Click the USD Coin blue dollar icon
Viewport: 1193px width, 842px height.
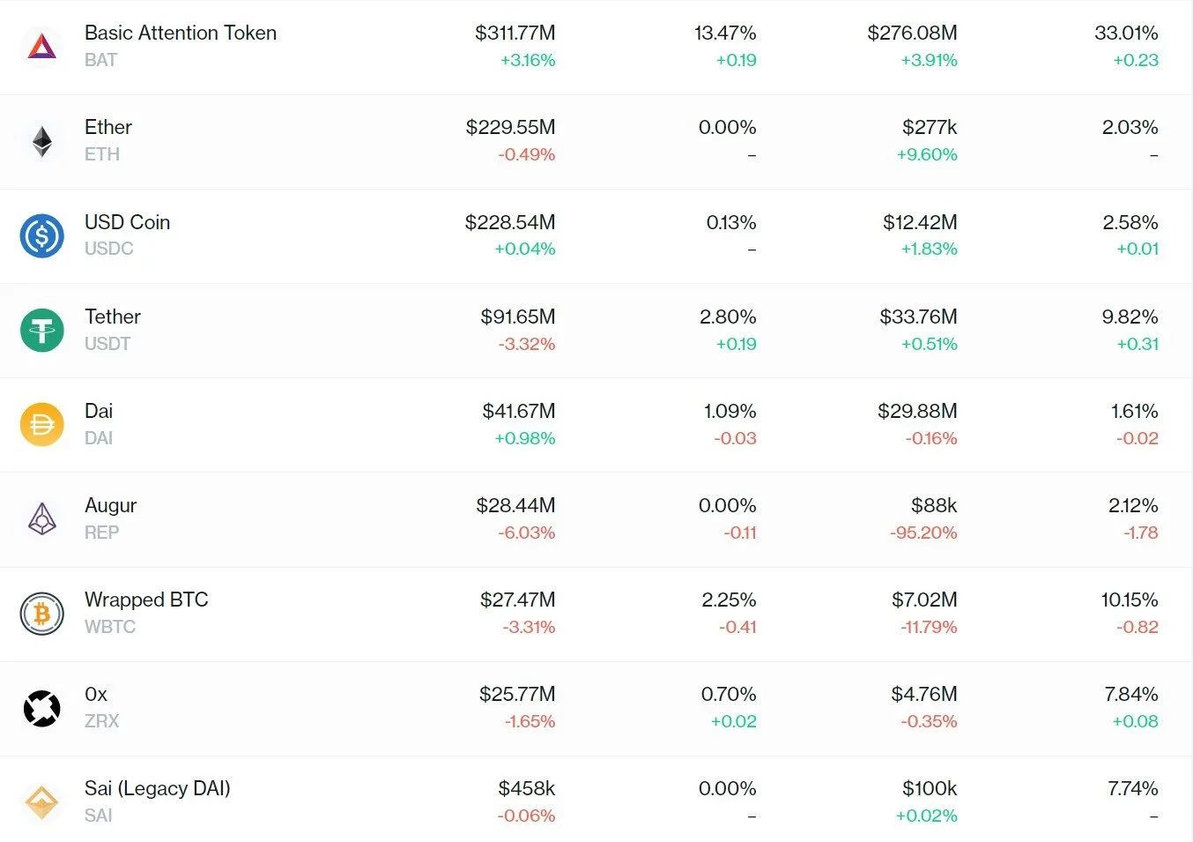(x=41, y=235)
